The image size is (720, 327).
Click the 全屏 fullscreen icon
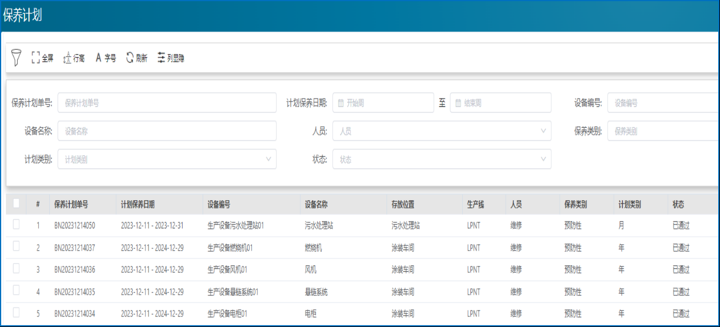(36, 58)
